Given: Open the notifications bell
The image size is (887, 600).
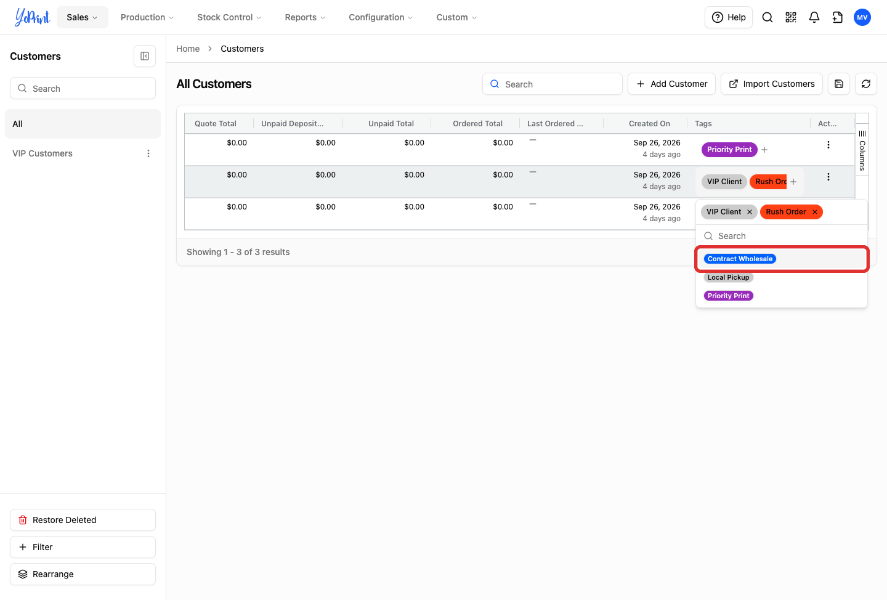Looking at the screenshot, I should click(814, 17).
